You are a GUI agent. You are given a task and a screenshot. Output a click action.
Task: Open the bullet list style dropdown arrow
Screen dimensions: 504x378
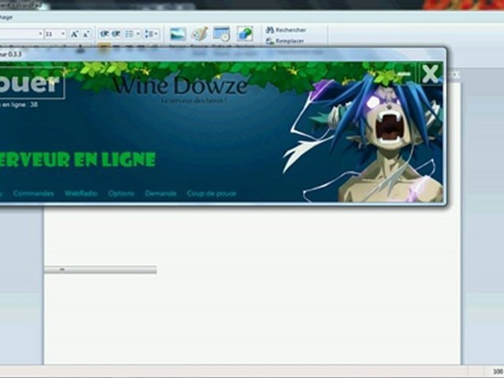click(138, 34)
